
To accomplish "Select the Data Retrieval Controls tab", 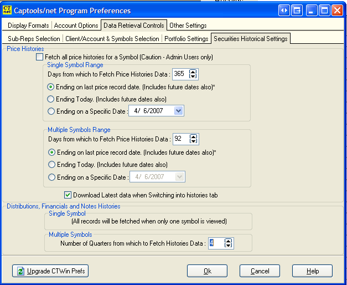I will pyautogui.click(x=134, y=26).
